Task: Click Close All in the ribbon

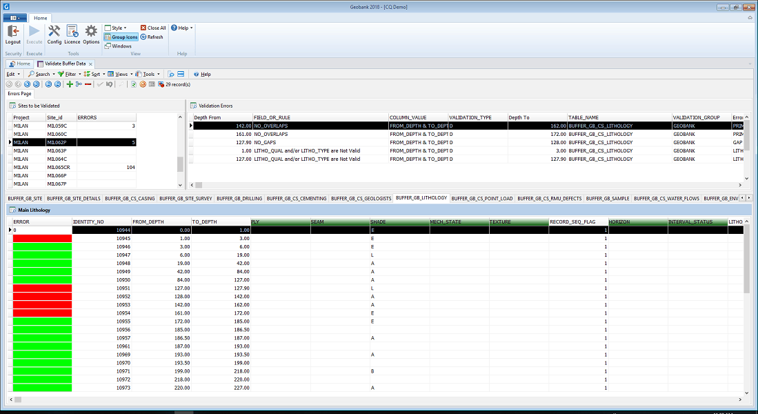Action: [153, 28]
